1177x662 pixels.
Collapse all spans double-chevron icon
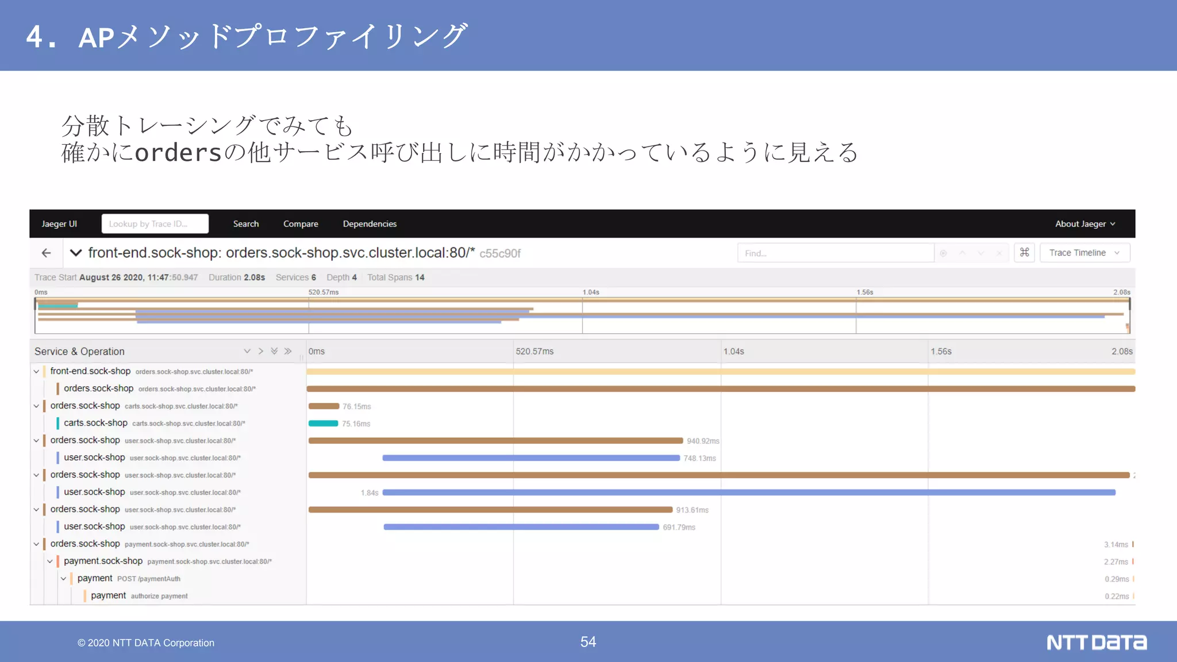pyautogui.click(x=288, y=351)
